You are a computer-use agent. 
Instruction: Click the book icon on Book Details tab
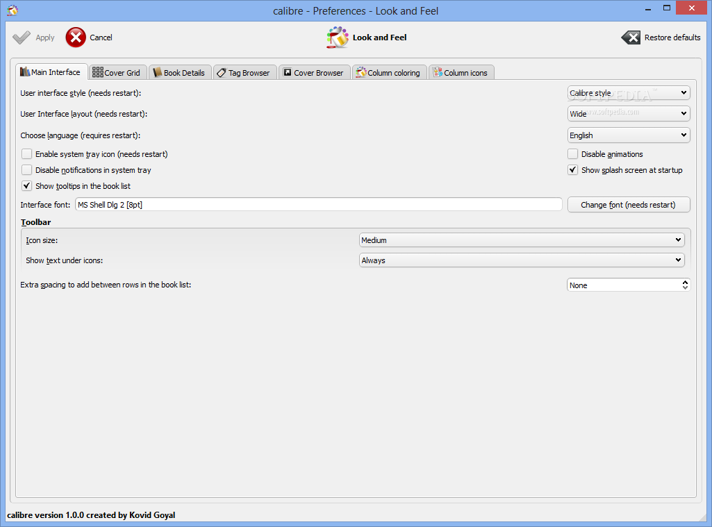click(158, 73)
